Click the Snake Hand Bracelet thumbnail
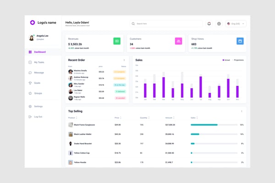The image size is (275, 183). click(71, 144)
